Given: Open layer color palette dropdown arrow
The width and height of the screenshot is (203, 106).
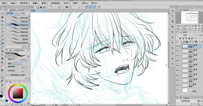Looking at the screenshot, I should [181, 35].
